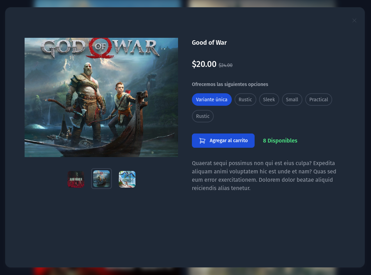
Task: Click "Ofrecemos las siguientes opciones" heading
Action: (x=230, y=84)
